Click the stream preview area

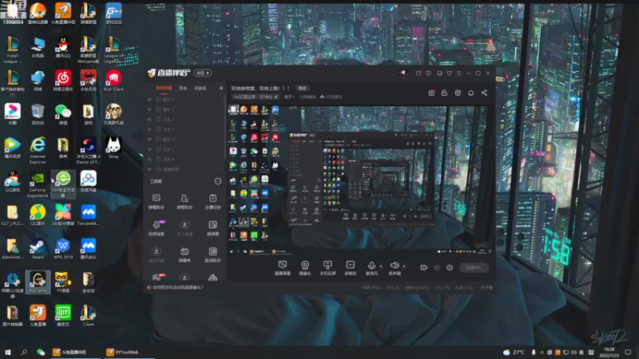point(360,179)
